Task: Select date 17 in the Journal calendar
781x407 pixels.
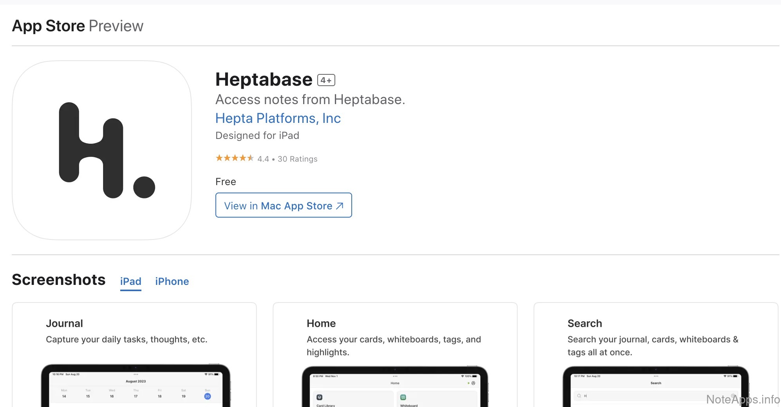Action: coord(136,396)
